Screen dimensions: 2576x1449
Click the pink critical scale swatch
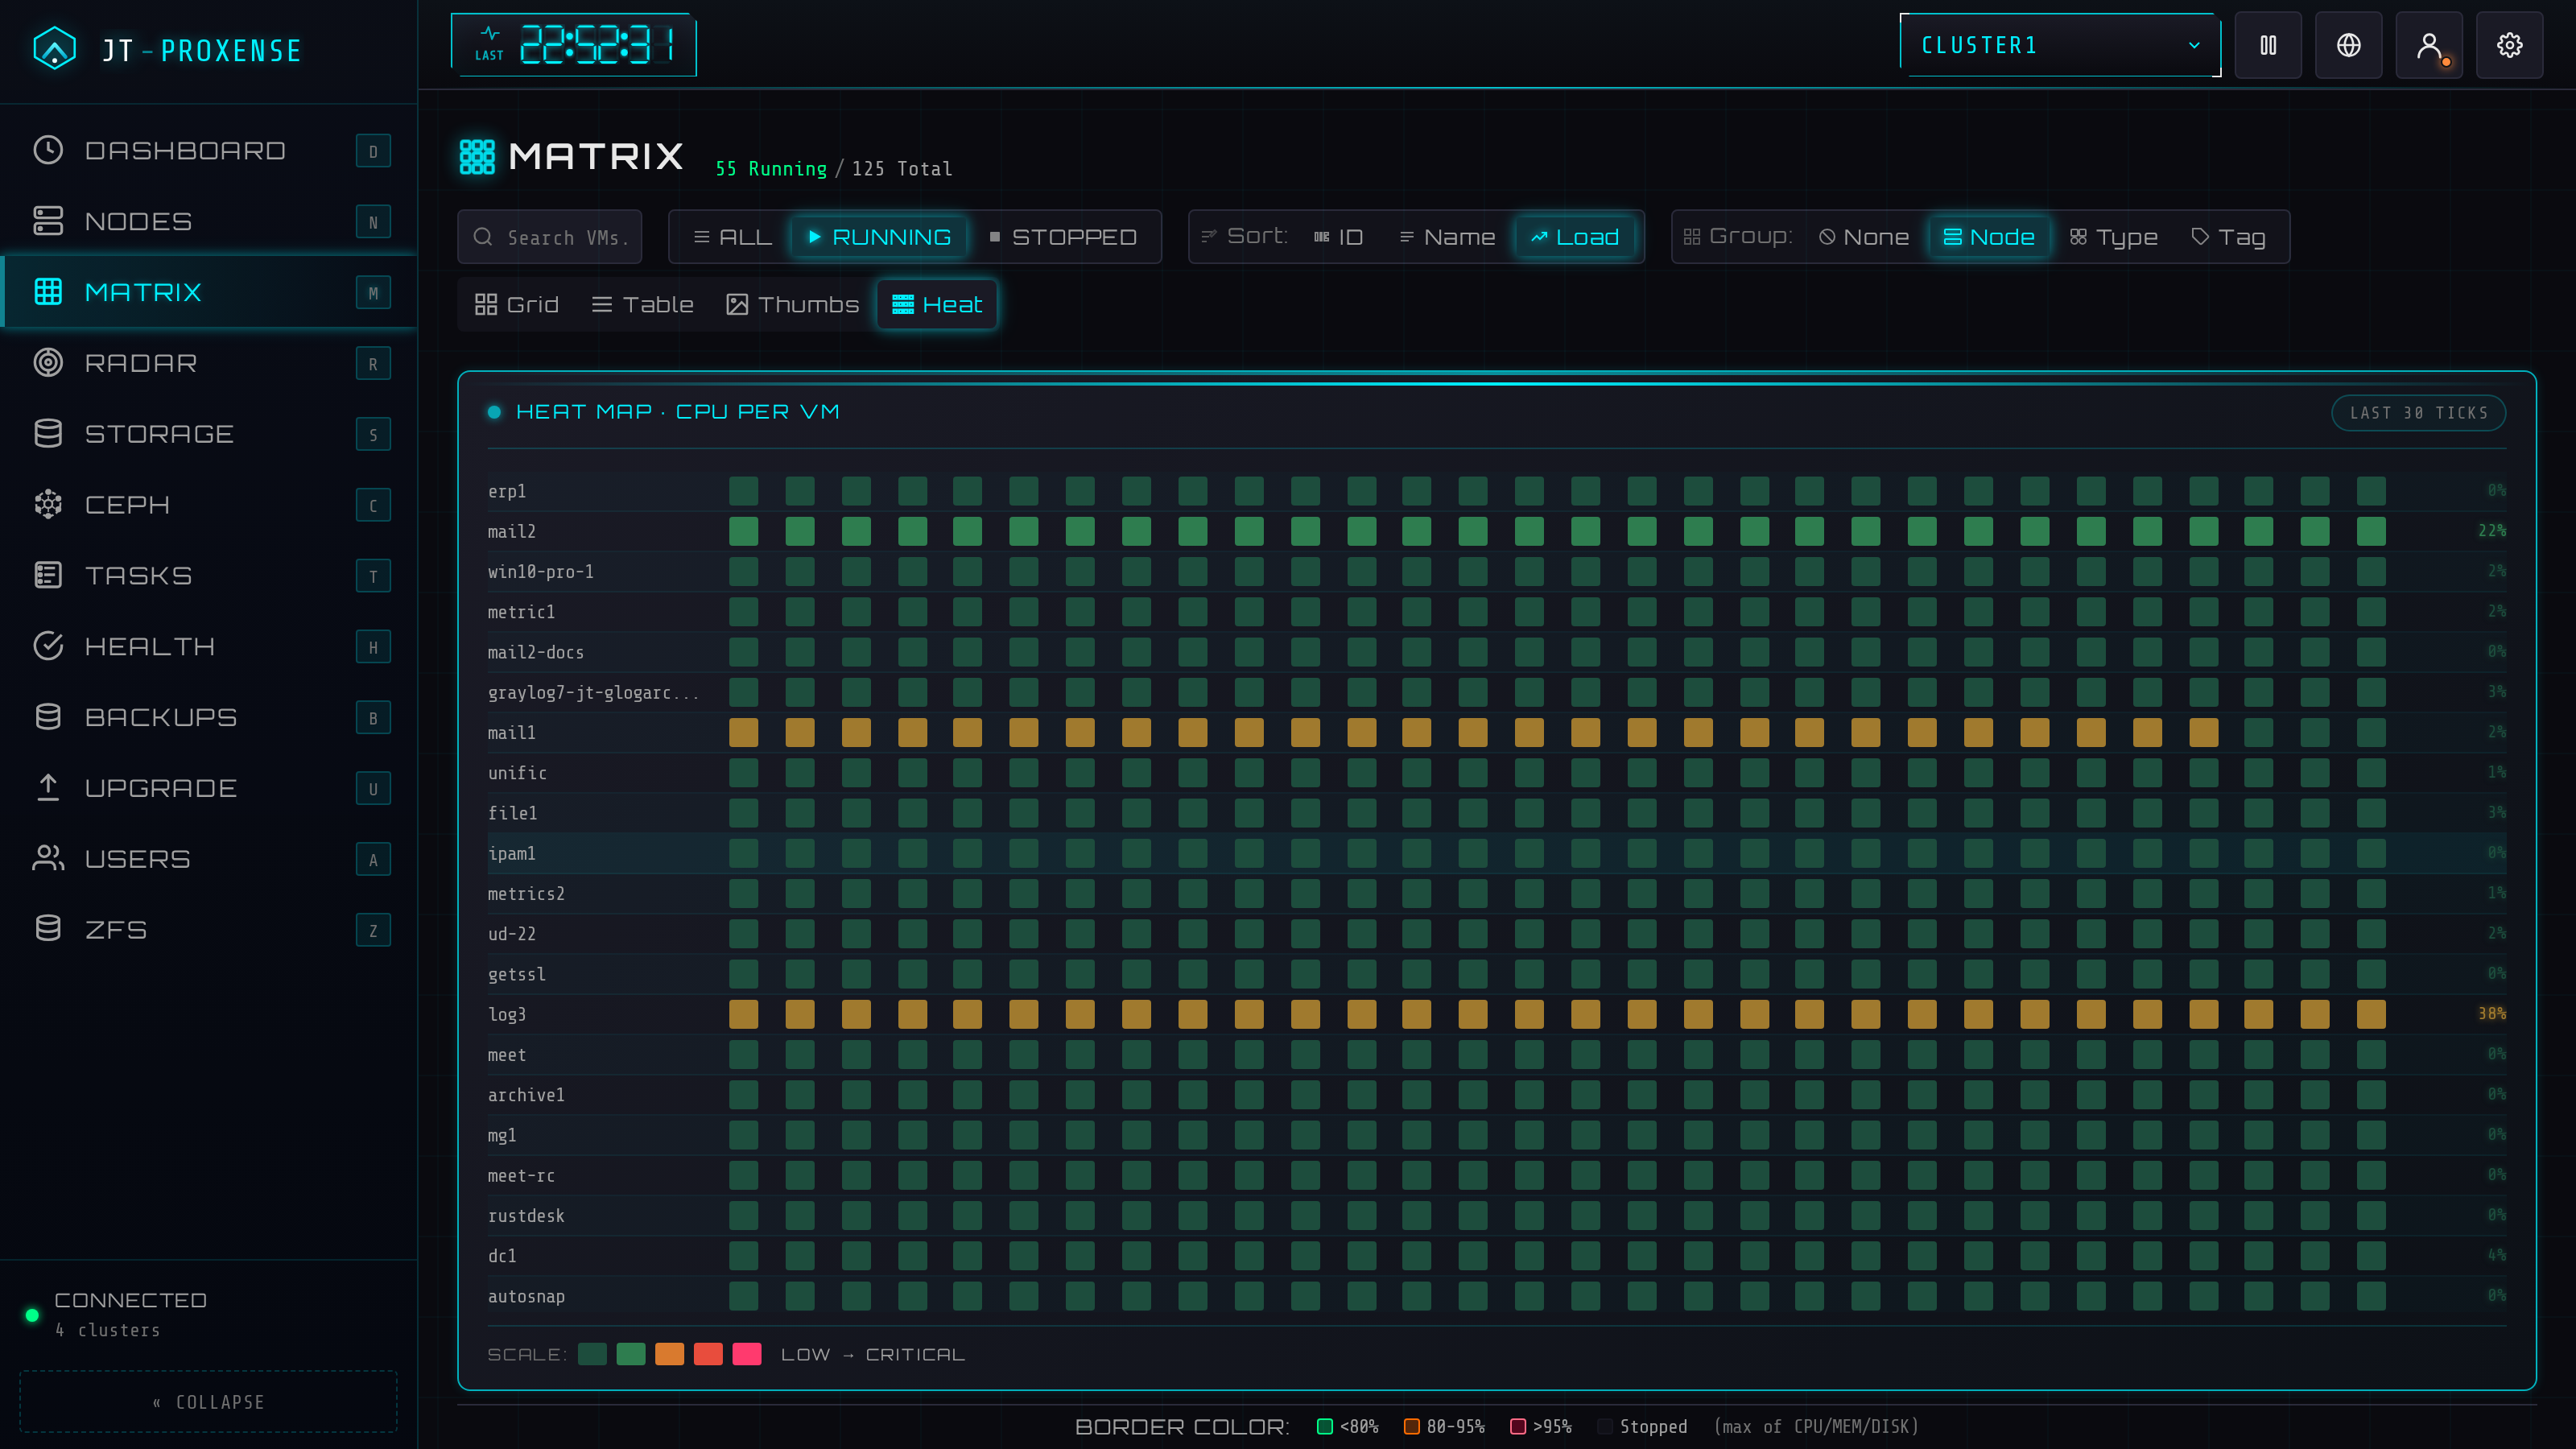click(747, 1354)
